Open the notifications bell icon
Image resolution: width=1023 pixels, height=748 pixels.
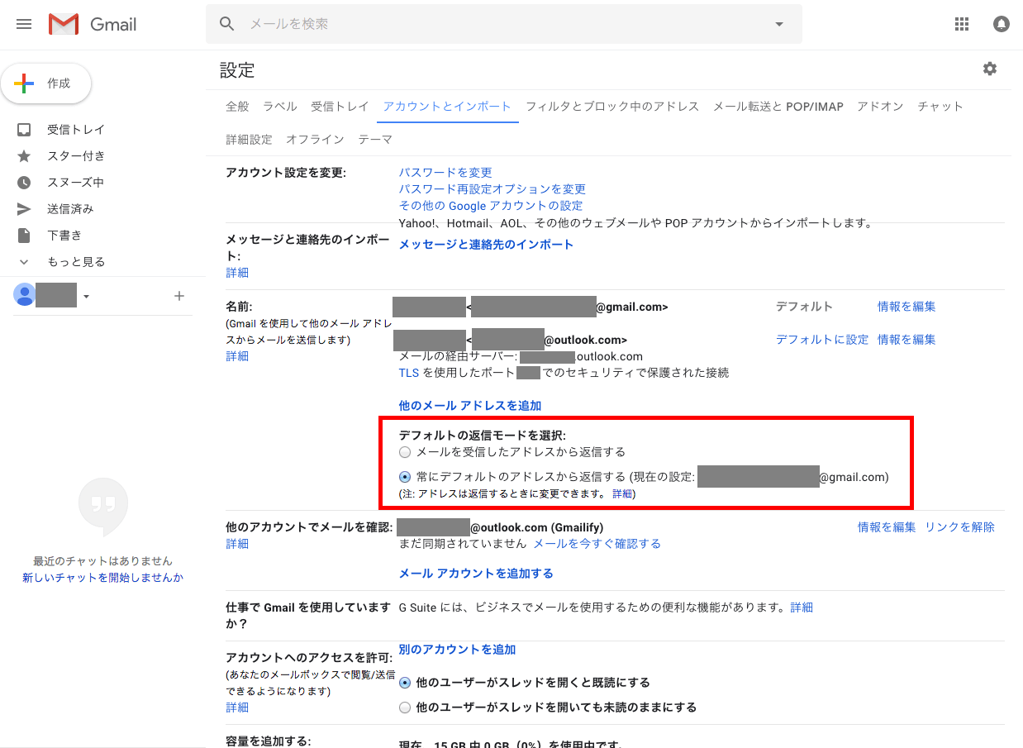(x=1001, y=24)
